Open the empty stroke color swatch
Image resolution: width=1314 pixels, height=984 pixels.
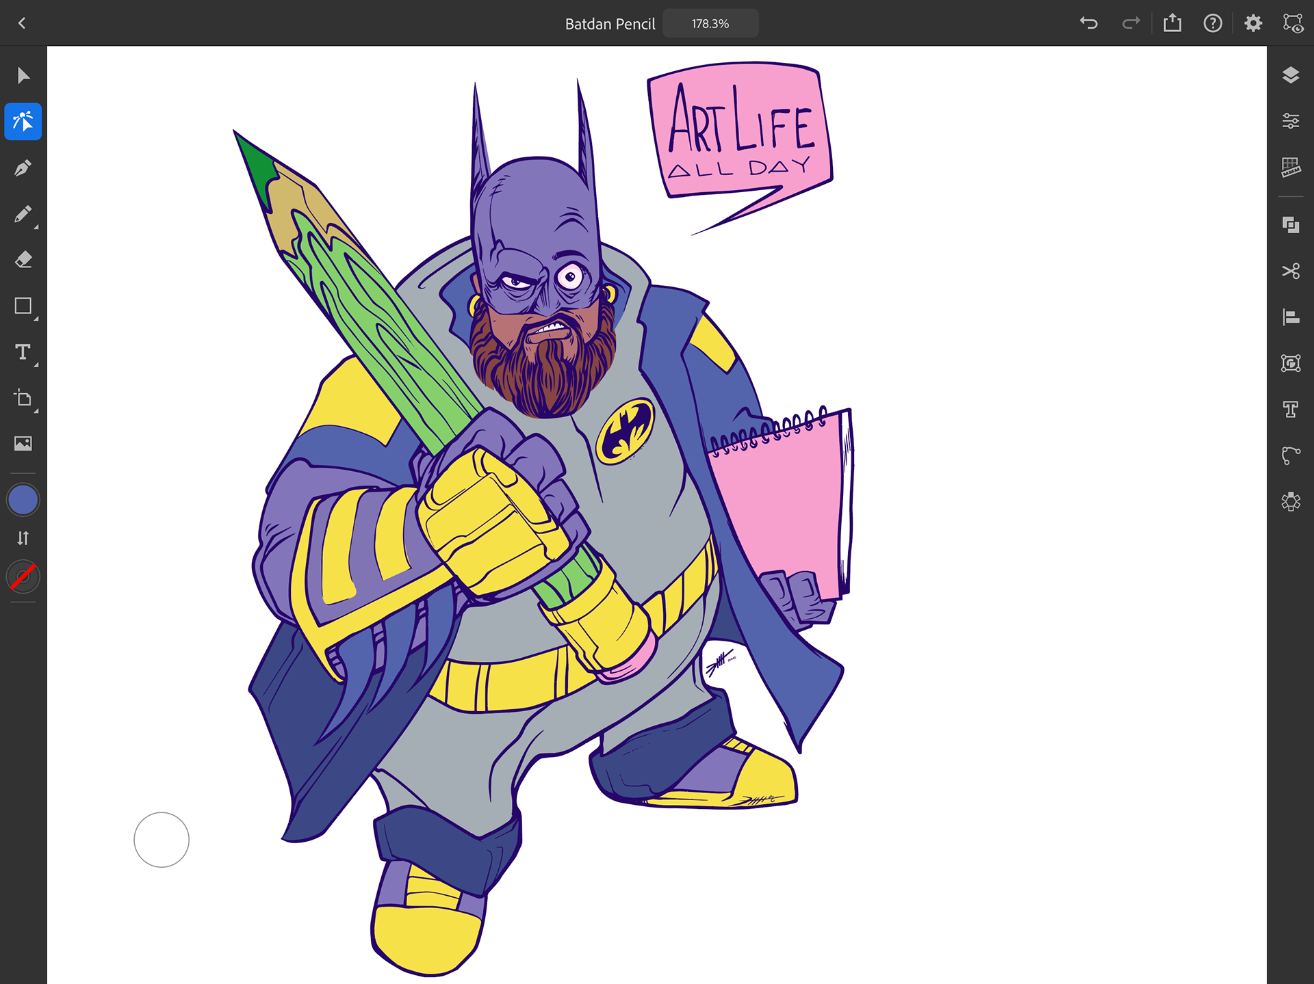(23, 577)
